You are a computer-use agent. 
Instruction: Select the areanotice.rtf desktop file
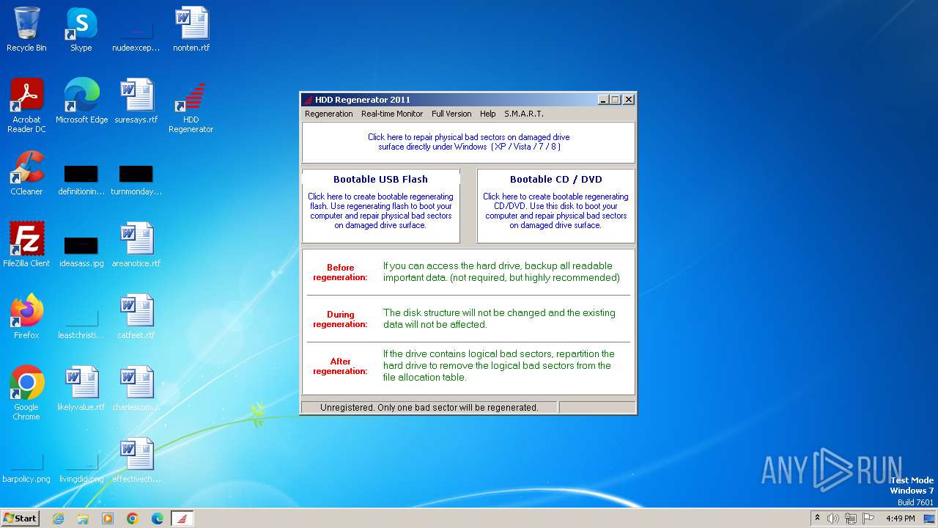click(x=136, y=245)
